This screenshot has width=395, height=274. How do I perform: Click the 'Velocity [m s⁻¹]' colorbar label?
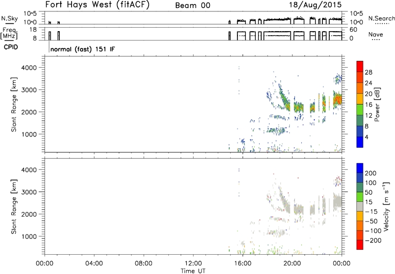point(386,206)
